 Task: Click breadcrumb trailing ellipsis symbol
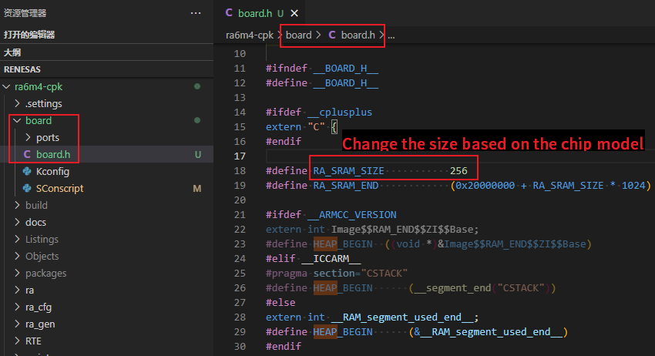pos(391,35)
